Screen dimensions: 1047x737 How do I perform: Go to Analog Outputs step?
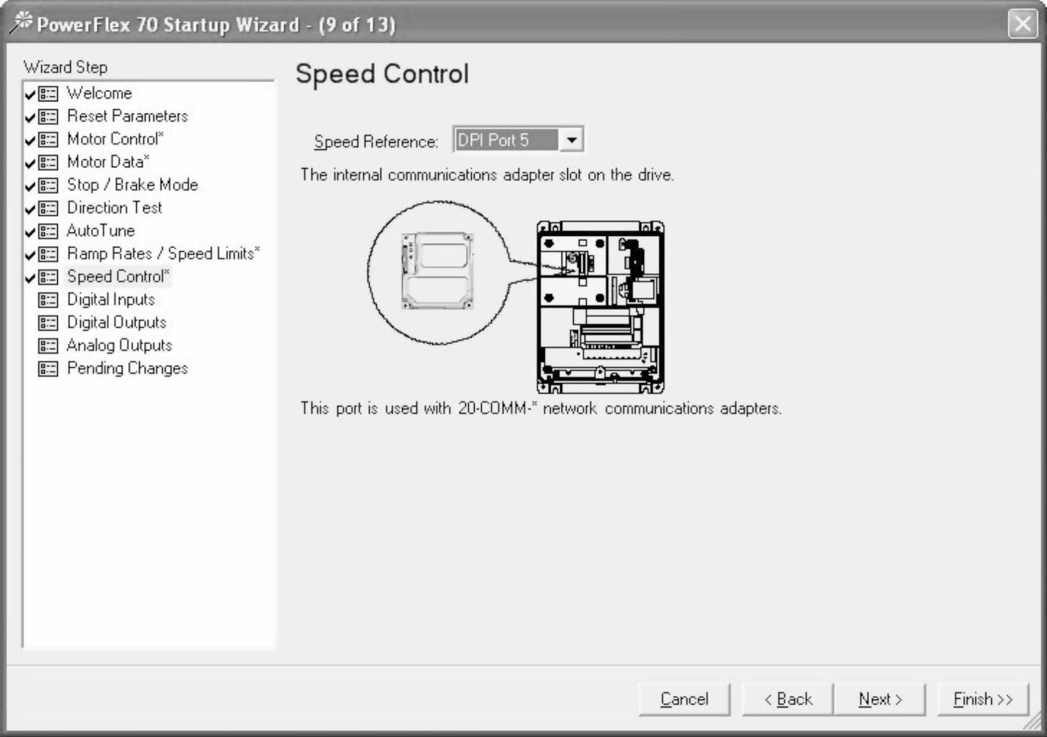(119, 345)
